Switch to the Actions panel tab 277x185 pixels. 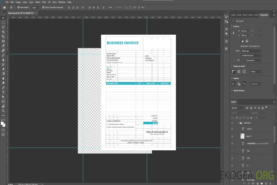click(x=256, y=15)
